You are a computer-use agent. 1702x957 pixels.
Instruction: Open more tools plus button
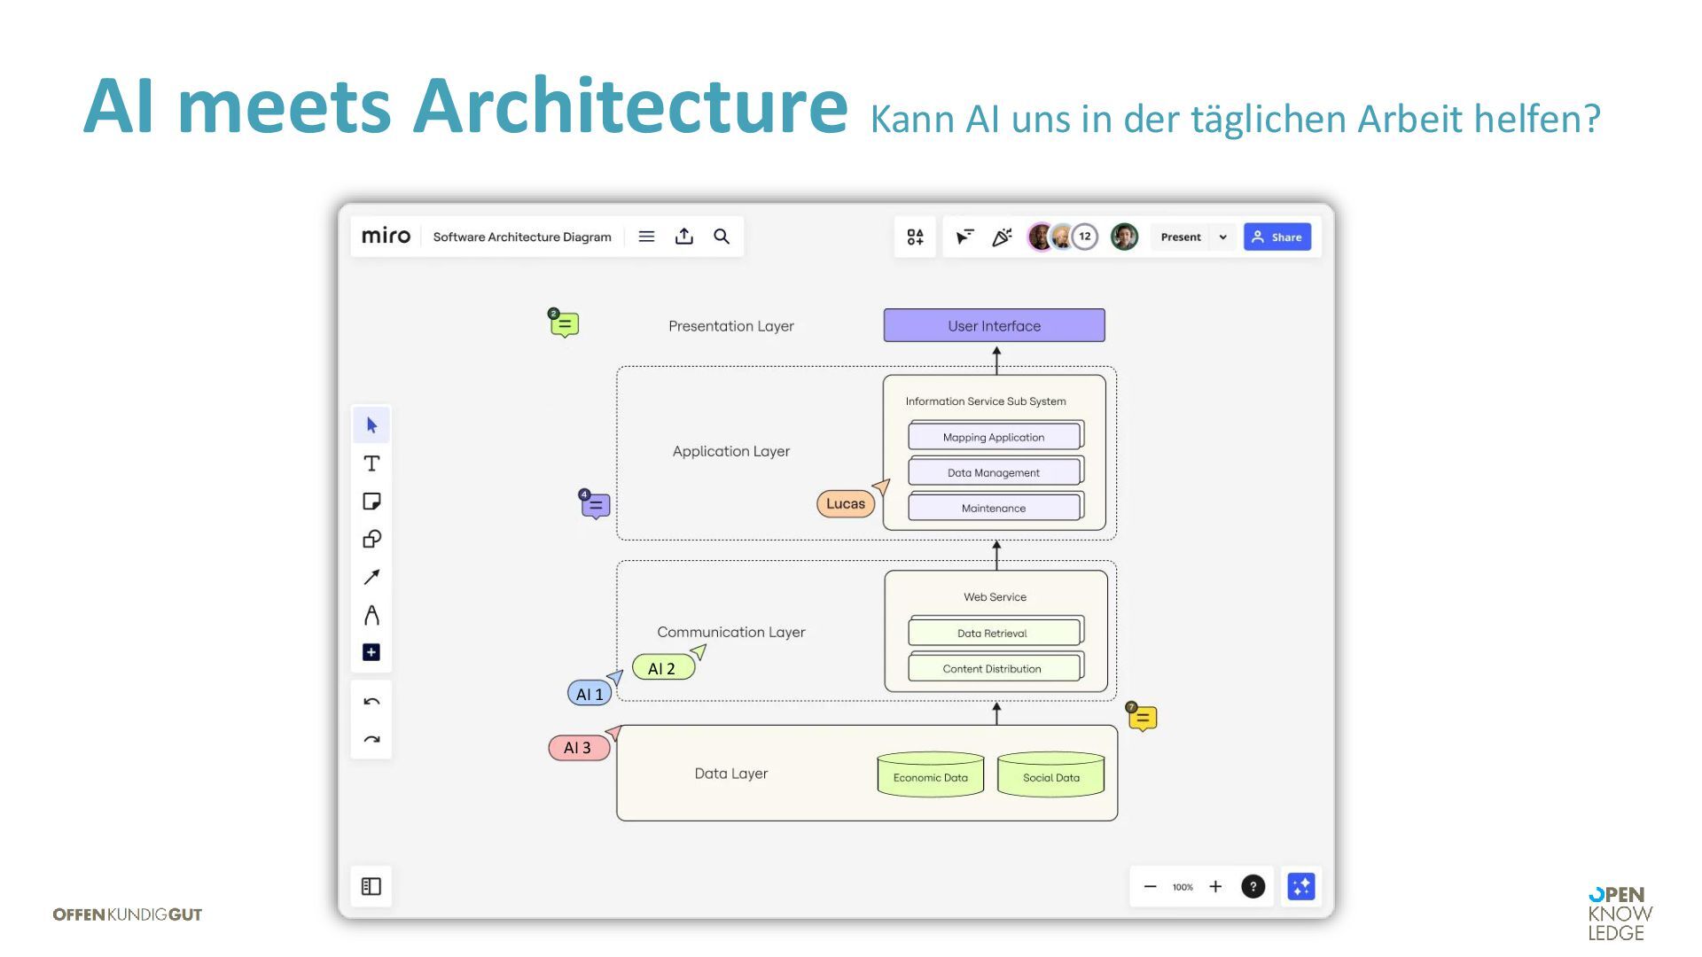pyautogui.click(x=371, y=652)
